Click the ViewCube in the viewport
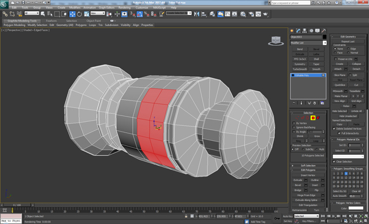 [276, 41]
